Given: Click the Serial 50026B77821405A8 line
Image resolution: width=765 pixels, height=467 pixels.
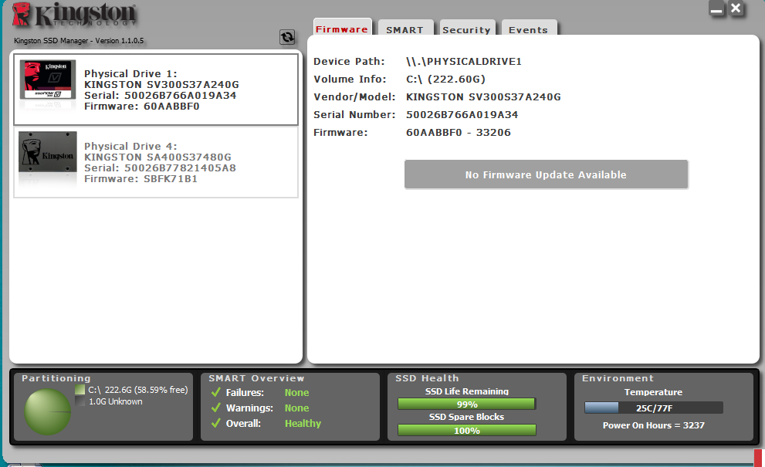Looking at the screenshot, I should pos(160,168).
